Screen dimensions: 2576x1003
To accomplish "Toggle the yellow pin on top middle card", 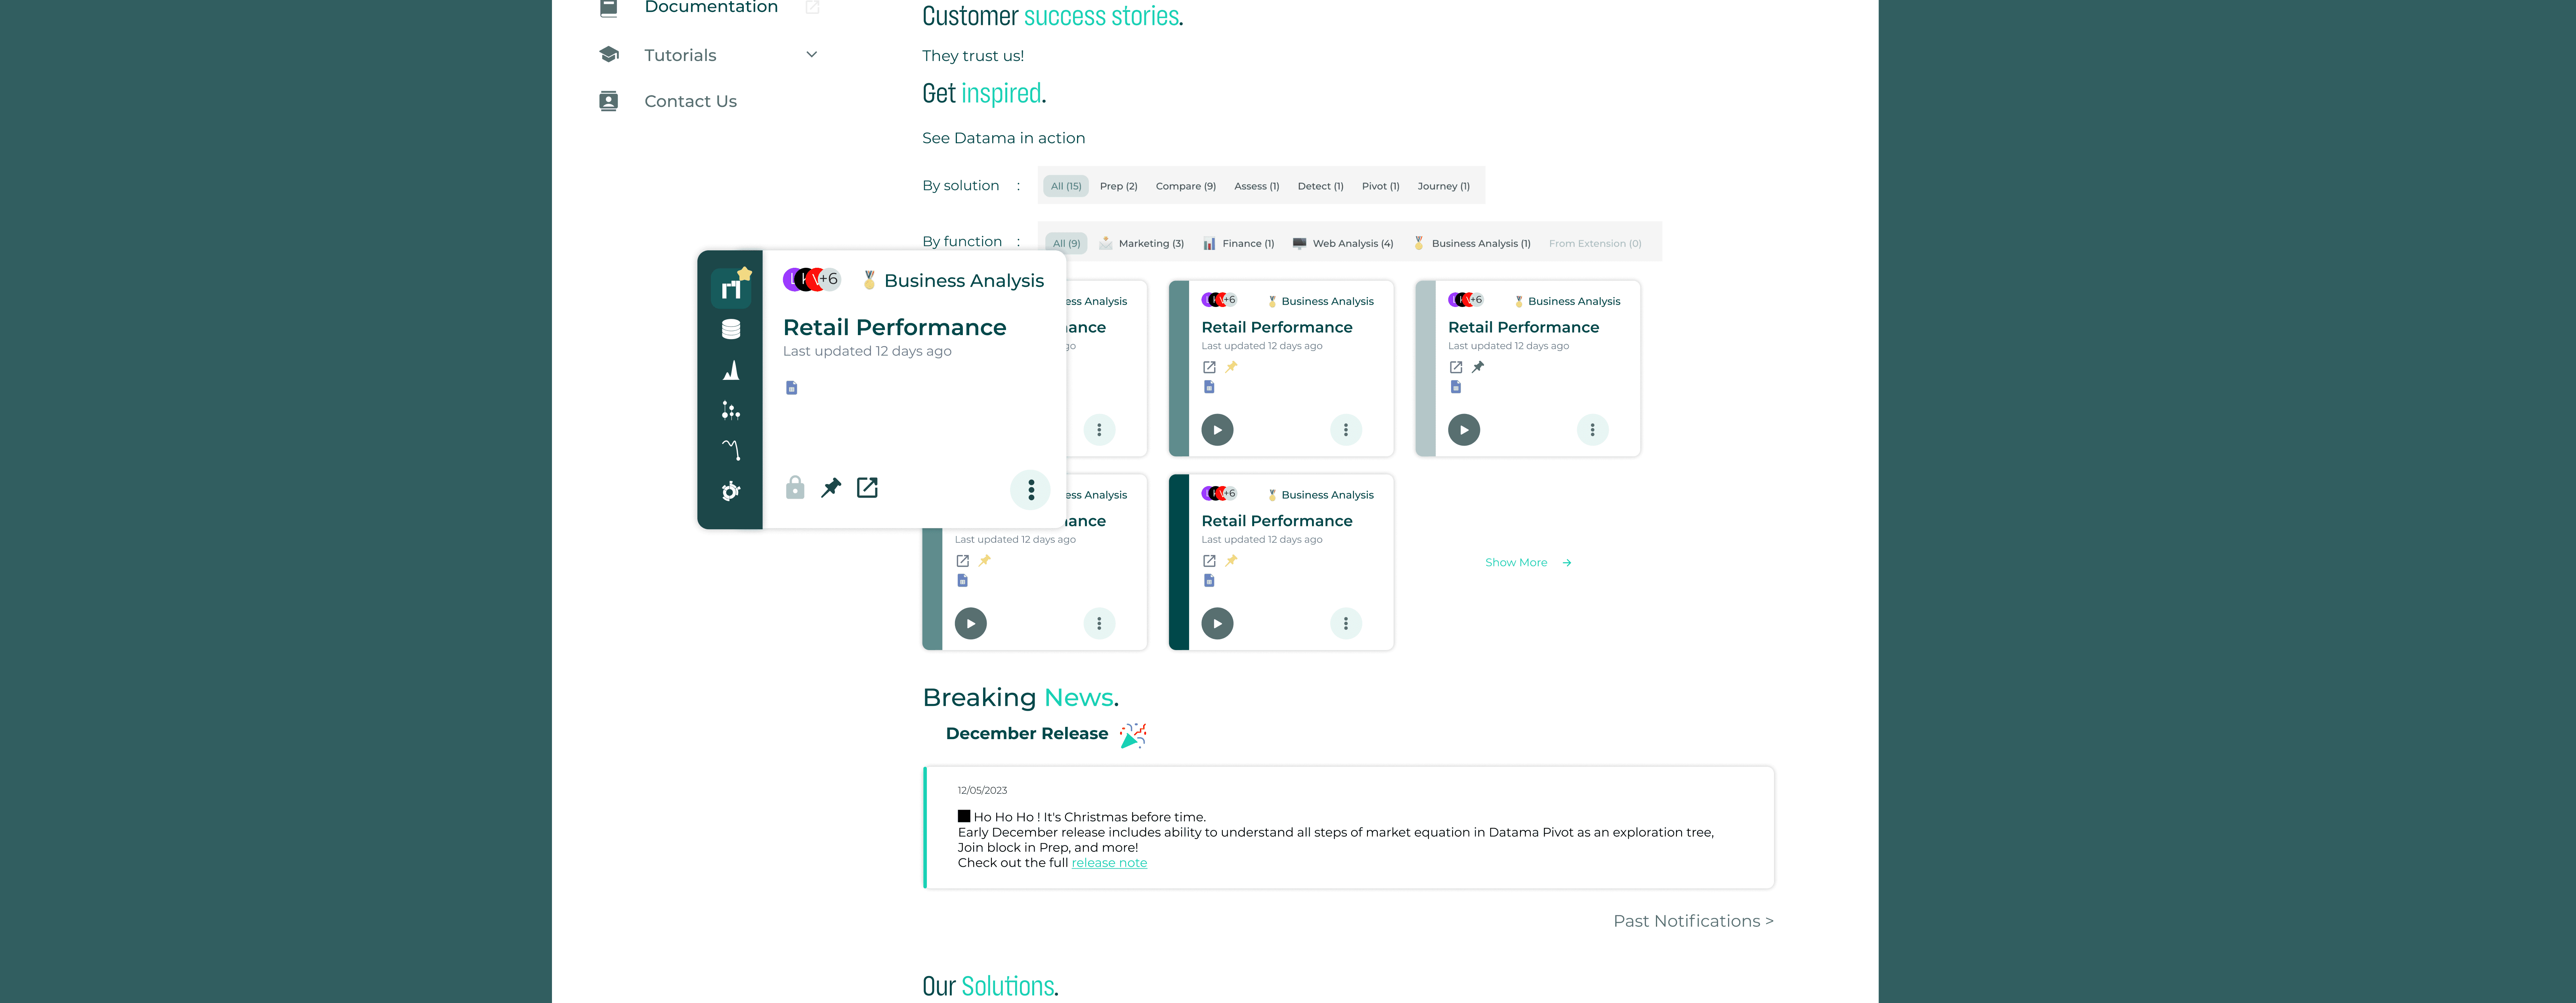I will (x=1231, y=367).
